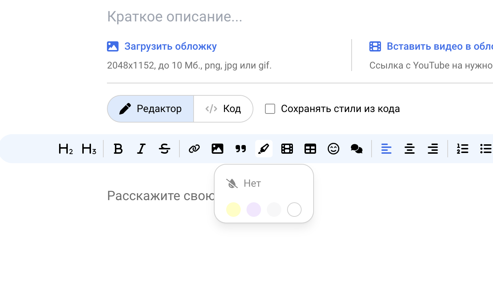Click the Ссылка с YouTube hint text
Image resolution: width=493 pixels, height=306 pixels.
pos(431,66)
